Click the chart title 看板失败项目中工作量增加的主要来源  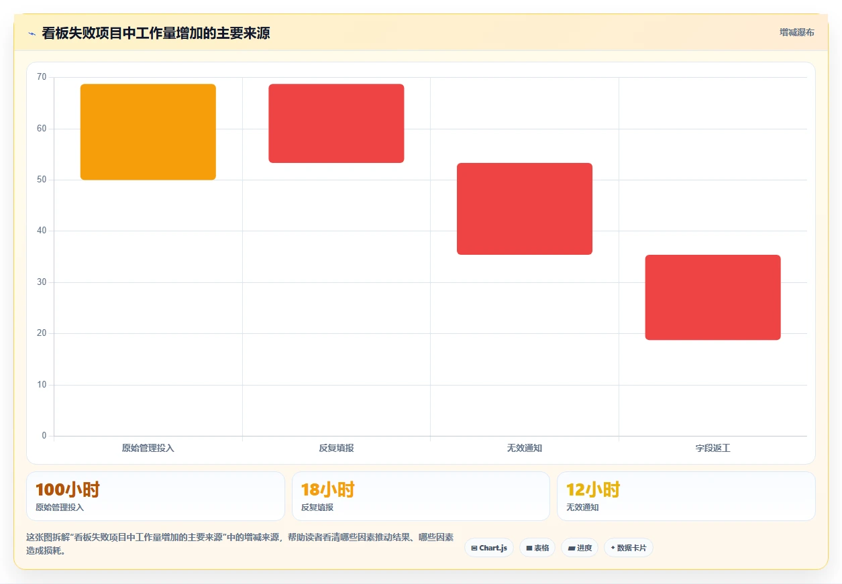156,33
